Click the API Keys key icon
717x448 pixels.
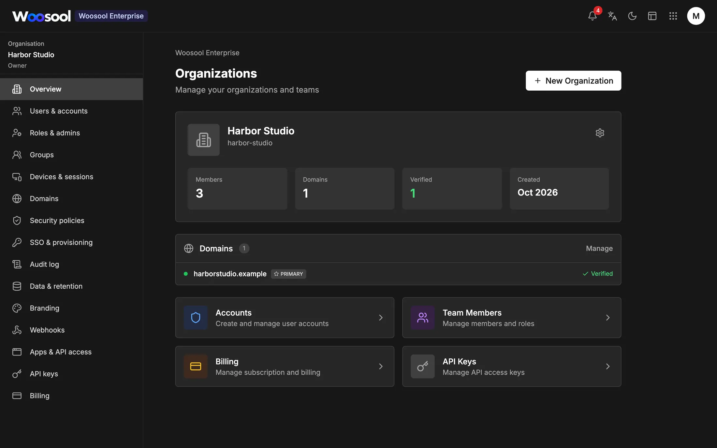point(423,367)
